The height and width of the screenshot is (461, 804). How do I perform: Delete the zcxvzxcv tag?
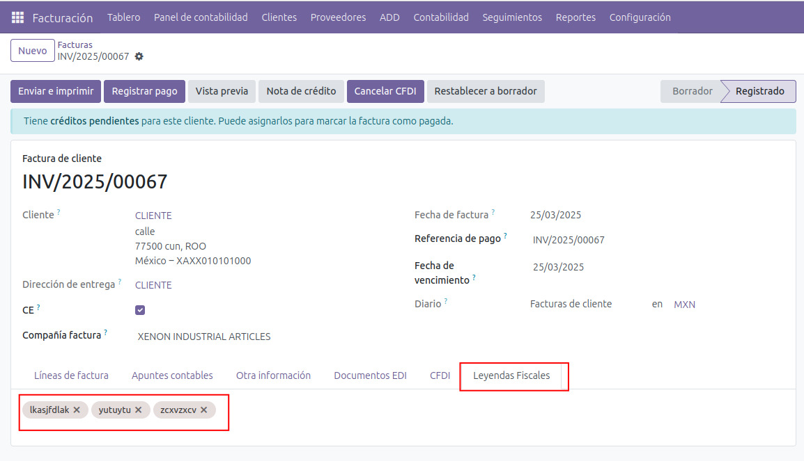tap(204, 410)
